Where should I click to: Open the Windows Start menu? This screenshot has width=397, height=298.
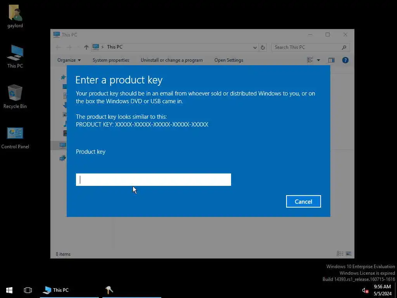pos(9,290)
